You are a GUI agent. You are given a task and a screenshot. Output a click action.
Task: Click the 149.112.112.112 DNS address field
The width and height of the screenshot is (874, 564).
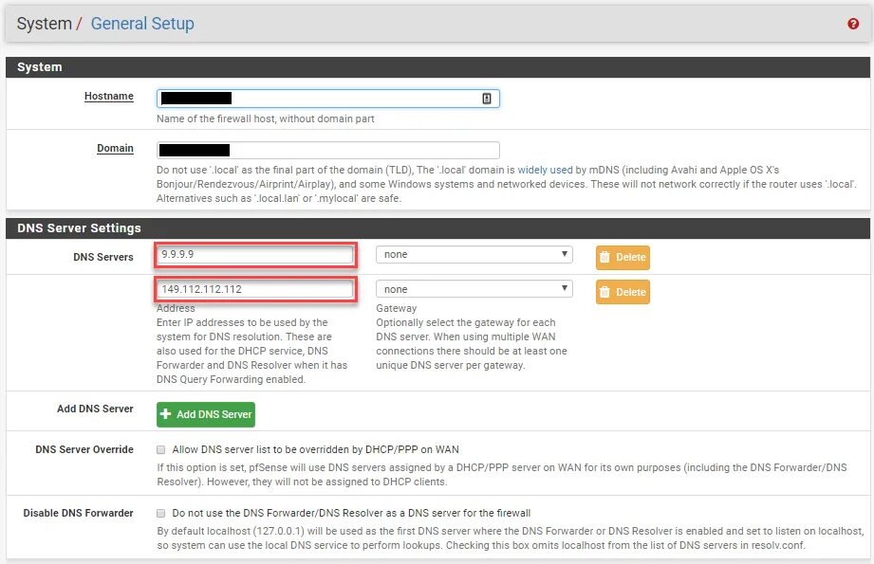(x=254, y=289)
